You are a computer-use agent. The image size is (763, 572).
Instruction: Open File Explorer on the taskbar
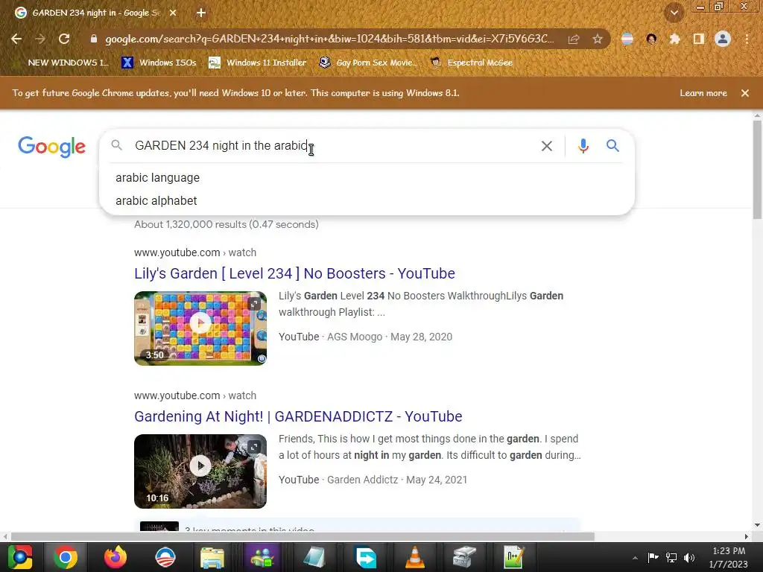[x=212, y=557]
